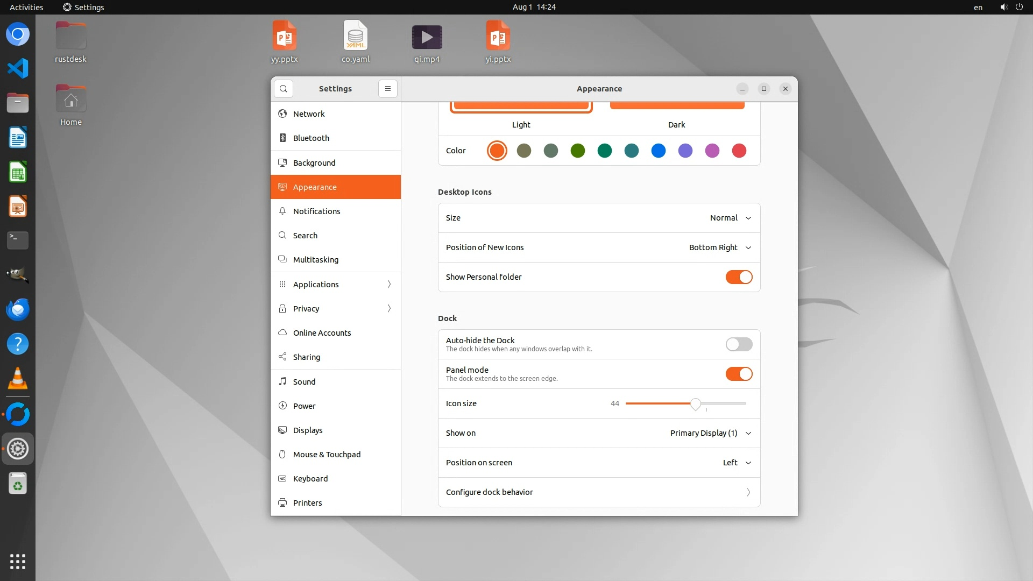
Task: Open the Settings hamburger menu
Action: [x=387, y=89]
